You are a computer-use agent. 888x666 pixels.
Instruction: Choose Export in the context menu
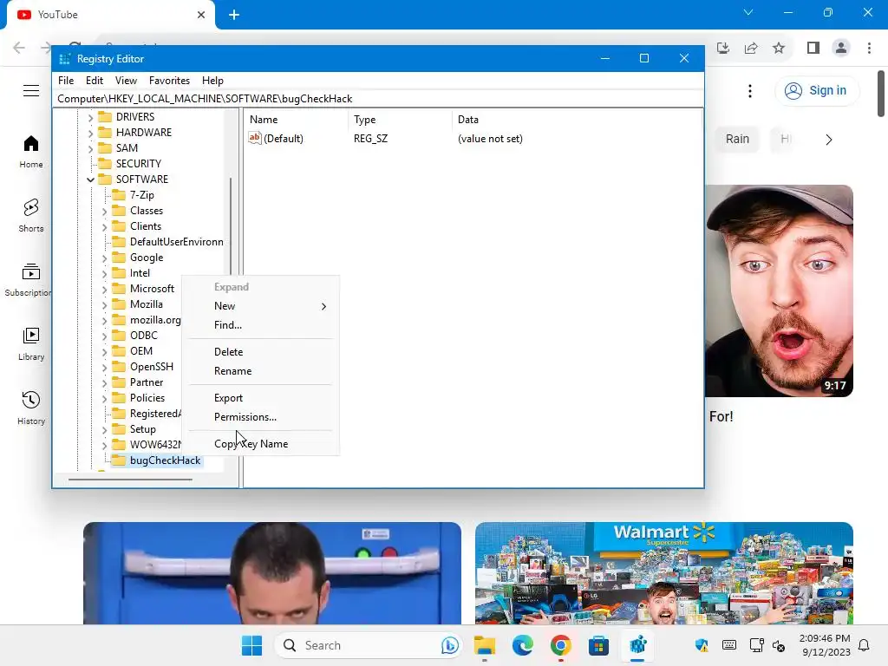click(x=261, y=398)
